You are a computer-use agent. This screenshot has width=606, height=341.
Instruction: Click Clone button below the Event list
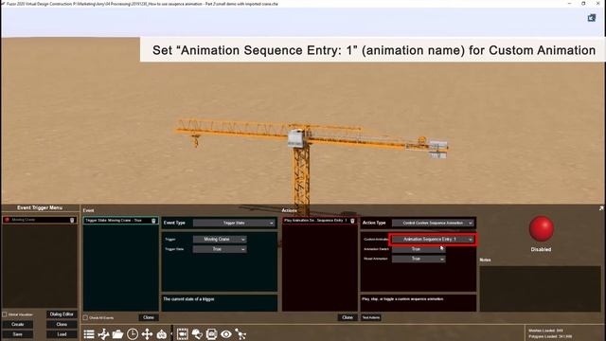[149, 317]
